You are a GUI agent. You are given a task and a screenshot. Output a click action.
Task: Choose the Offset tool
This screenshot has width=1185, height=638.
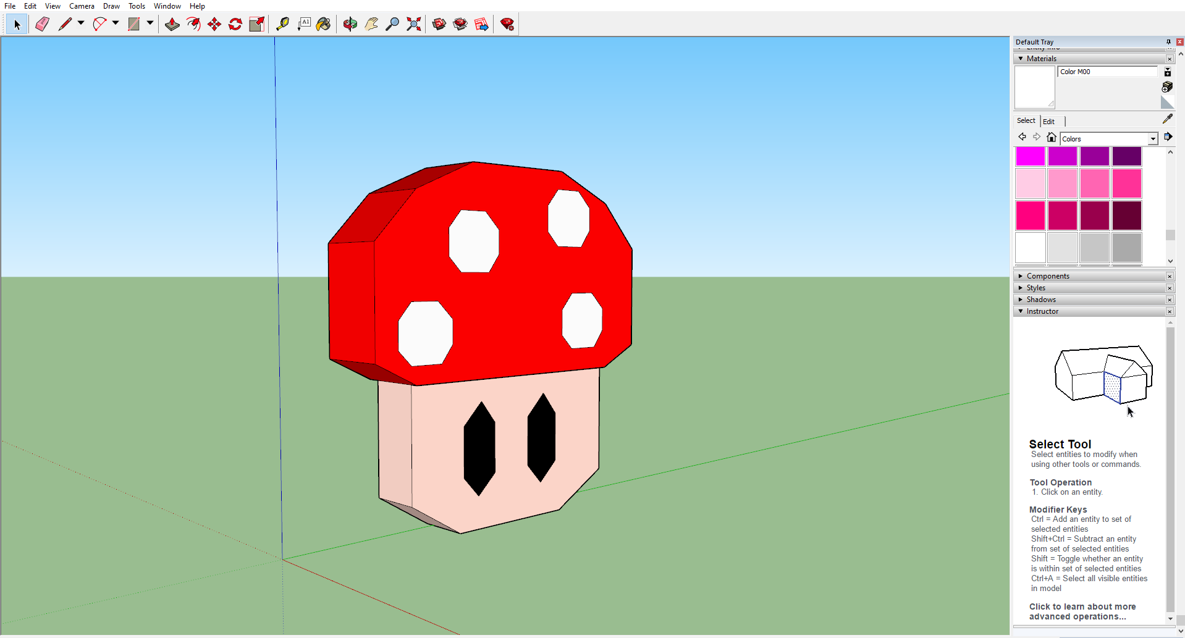tap(193, 24)
